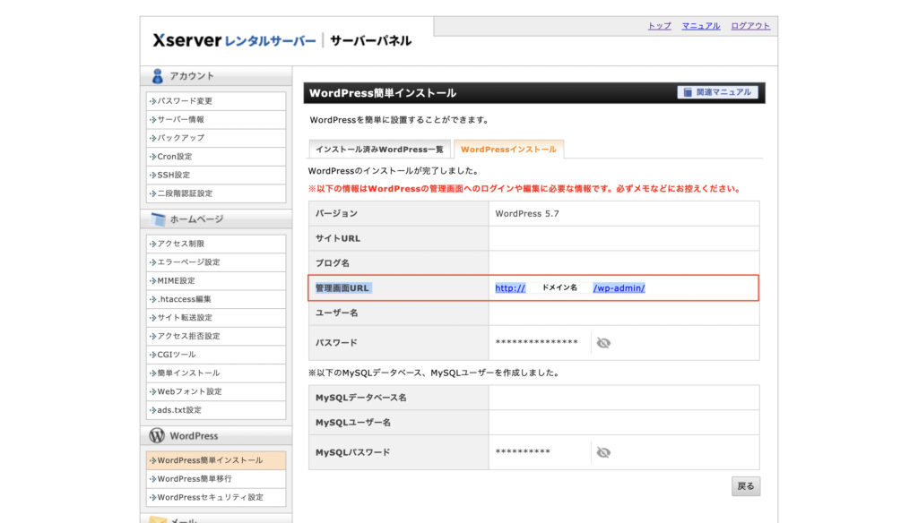Click the ブログ名 label
Viewport: 918px width, 523px height.
click(x=333, y=263)
